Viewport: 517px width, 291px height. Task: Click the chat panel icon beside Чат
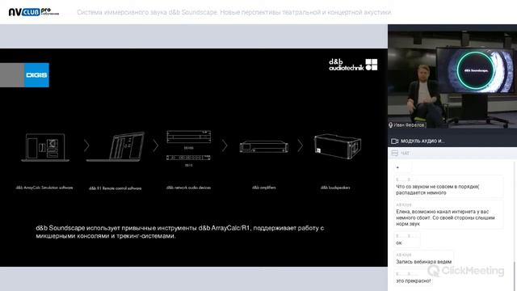pyautogui.click(x=394, y=153)
